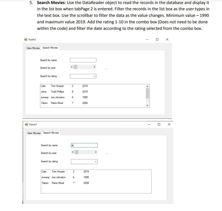This screenshot has width=222, height=211.
Task: Click the left arrow on bottom form's year scrollbar
Action: pos(72,152)
